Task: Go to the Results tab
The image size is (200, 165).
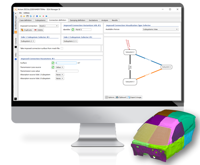Action: (115, 20)
